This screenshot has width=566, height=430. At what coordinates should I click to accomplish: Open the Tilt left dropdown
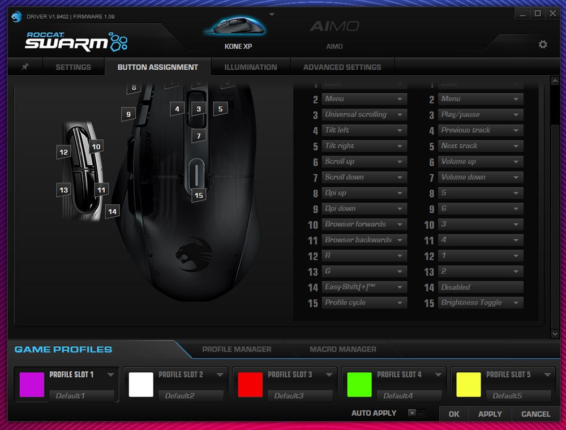[364, 130]
